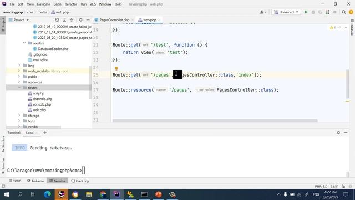
Task: Hide the Terminal panel
Action: click(x=346, y=133)
